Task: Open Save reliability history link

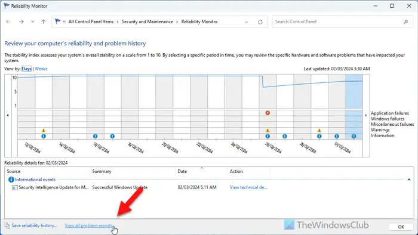Action: coord(35,225)
